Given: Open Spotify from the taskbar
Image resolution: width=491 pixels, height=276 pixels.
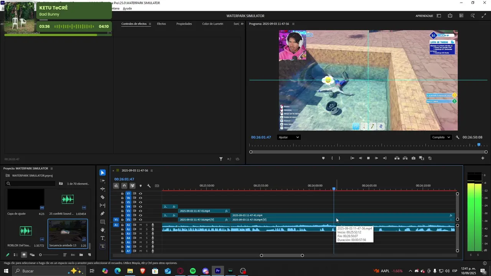Looking at the screenshot, I should click(x=193, y=271).
